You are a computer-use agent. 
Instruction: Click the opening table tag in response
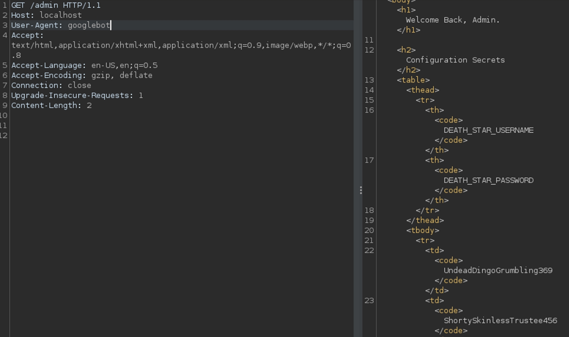(413, 80)
